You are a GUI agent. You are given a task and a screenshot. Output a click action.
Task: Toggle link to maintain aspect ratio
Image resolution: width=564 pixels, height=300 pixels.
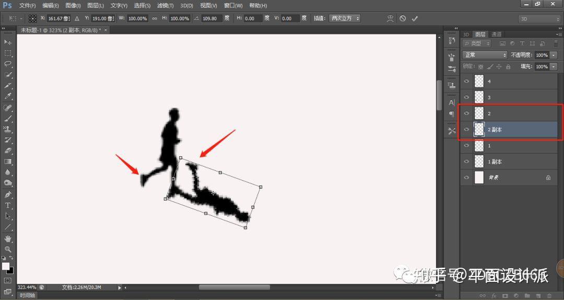155,18
